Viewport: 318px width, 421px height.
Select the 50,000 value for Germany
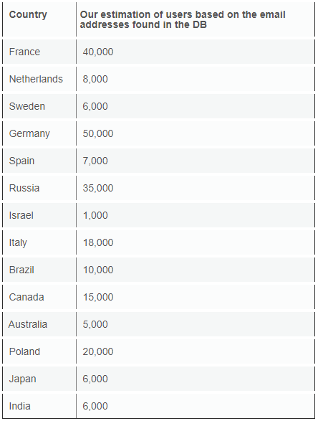98,133
